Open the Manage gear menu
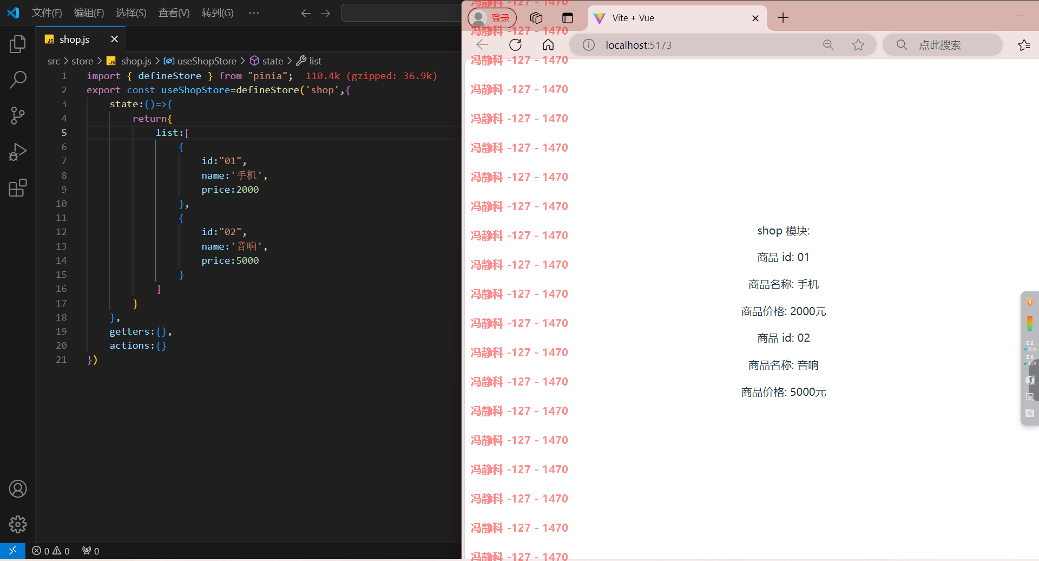This screenshot has height=561, width=1039. 17,524
